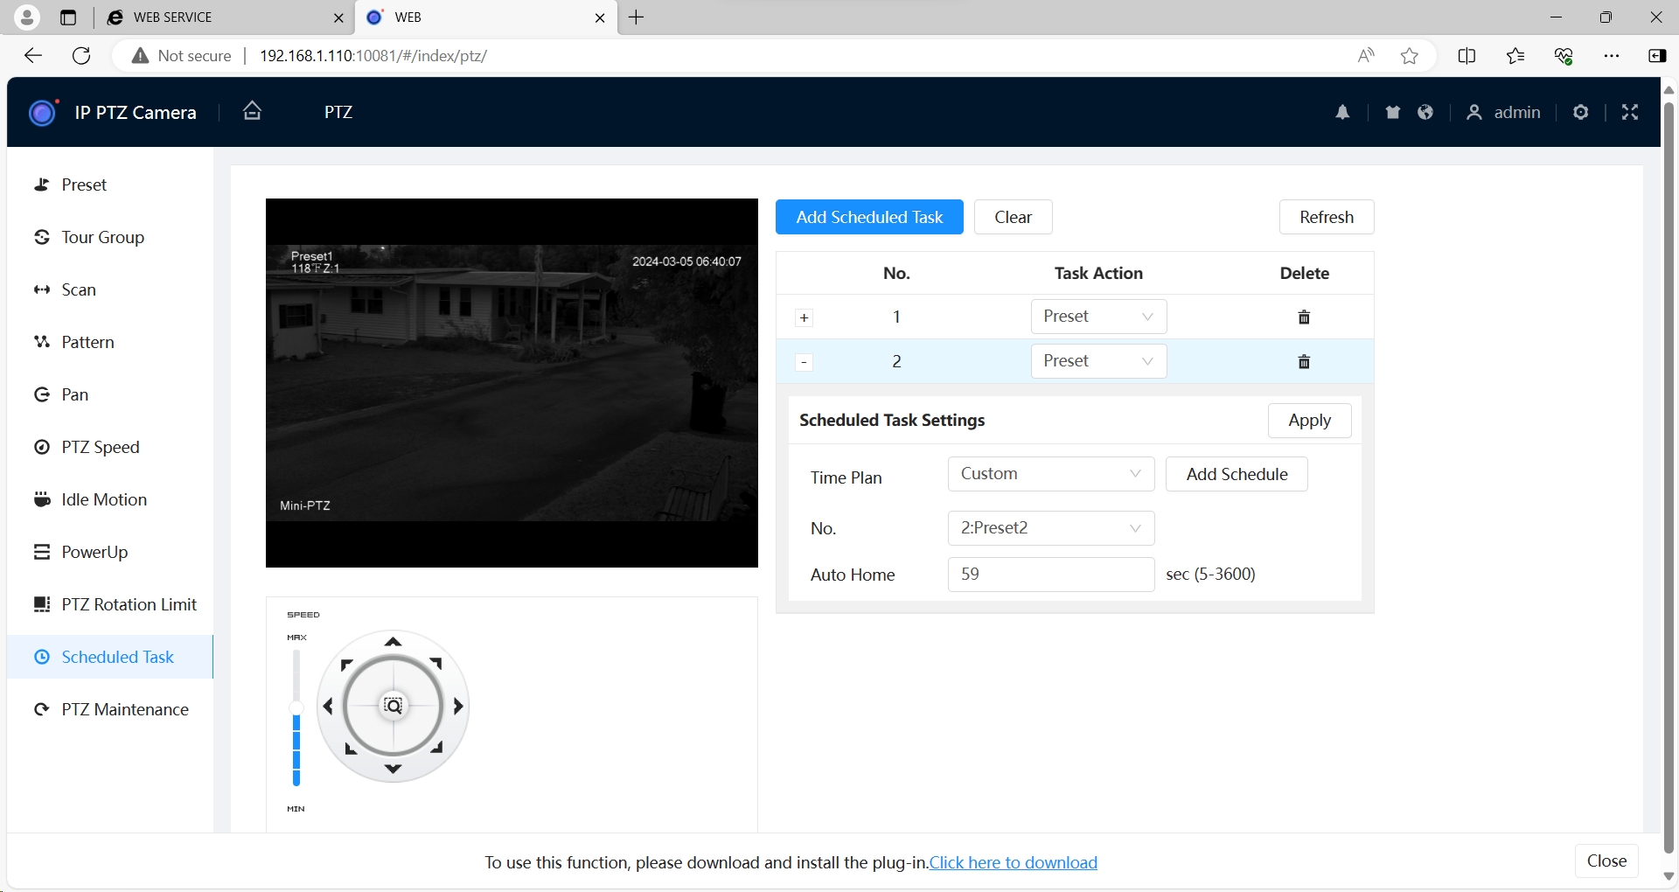Click the Add Scheduled Task button
The width and height of the screenshot is (1679, 892).
tap(868, 217)
